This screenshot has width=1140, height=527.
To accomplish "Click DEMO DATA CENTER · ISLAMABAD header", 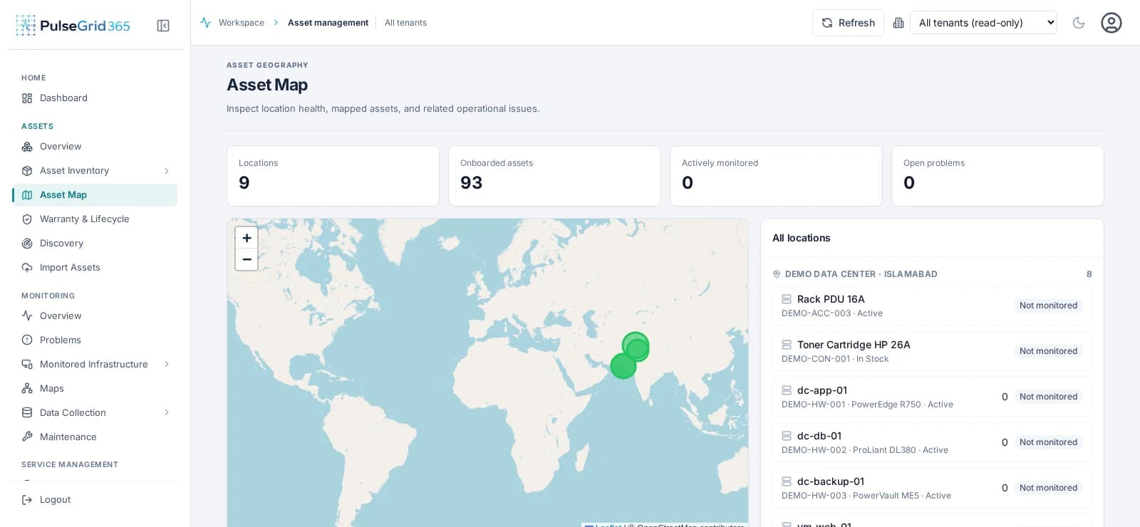I will coord(861,274).
